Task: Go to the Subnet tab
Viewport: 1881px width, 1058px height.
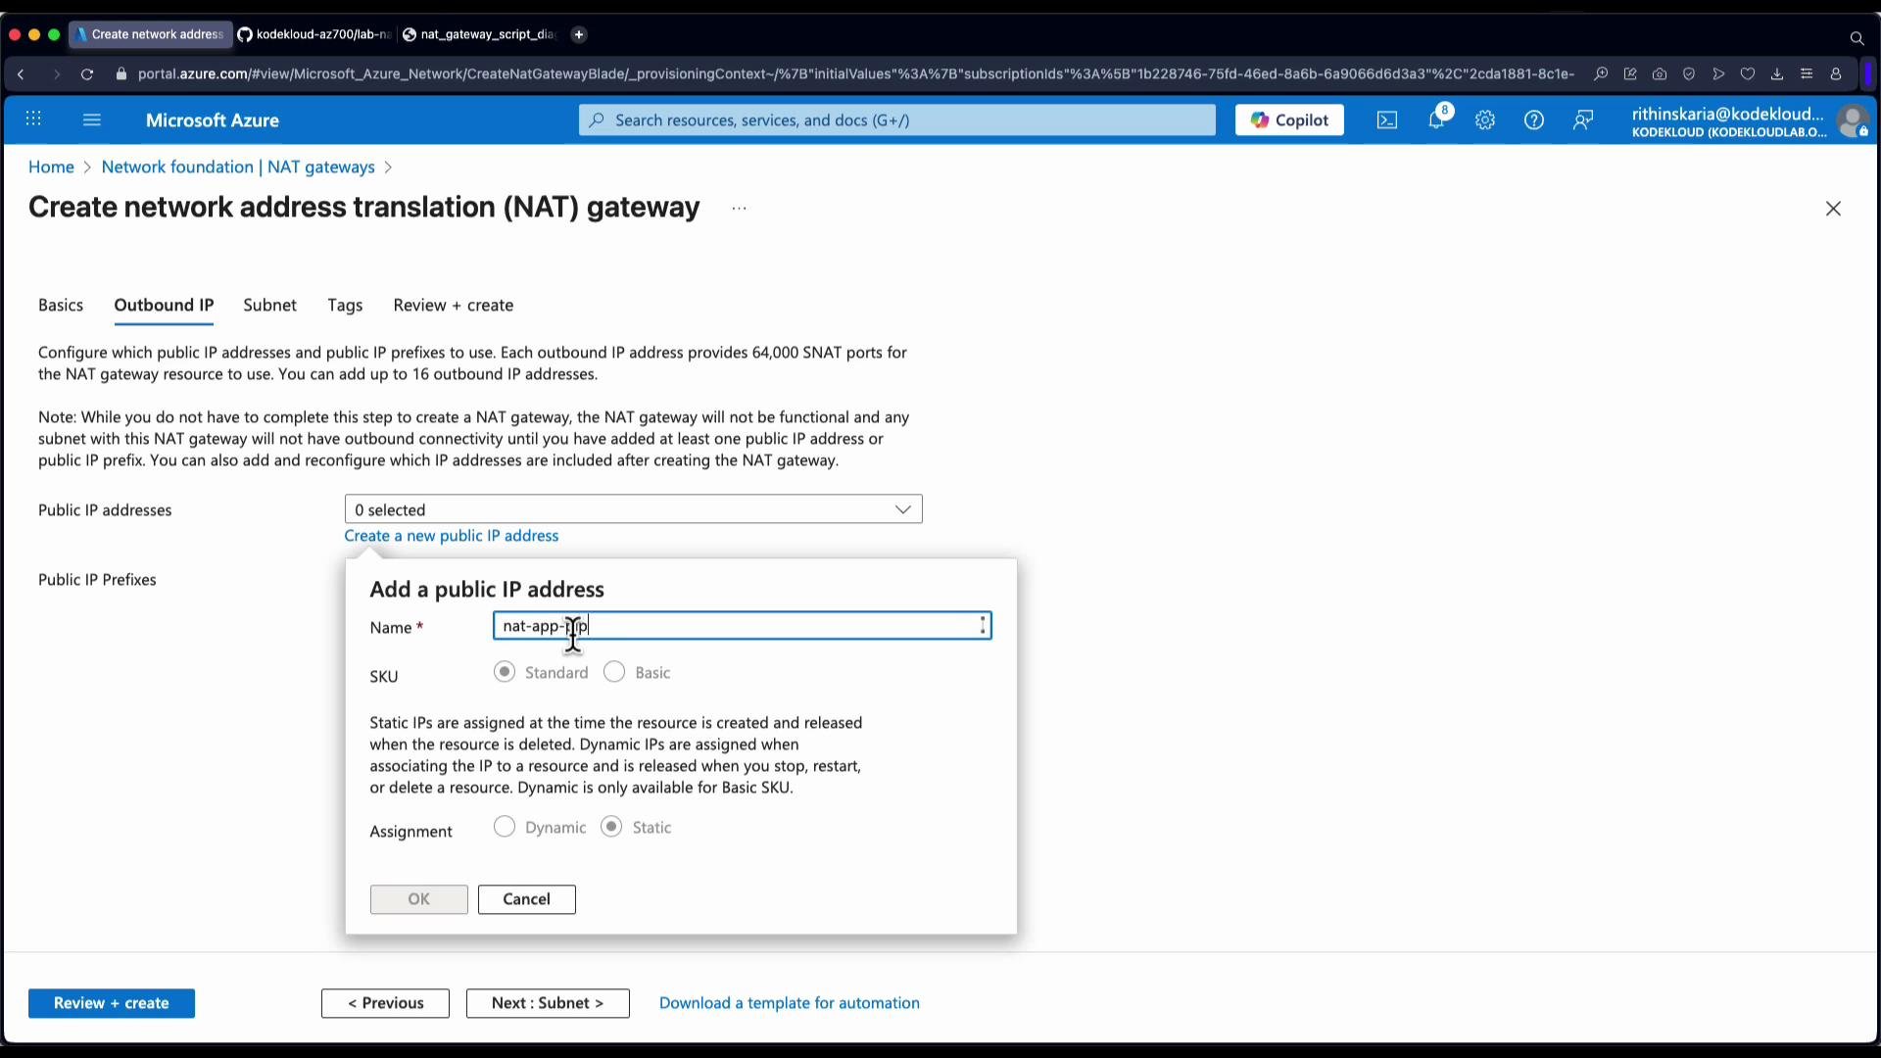Action: pyautogui.click(x=270, y=306)
